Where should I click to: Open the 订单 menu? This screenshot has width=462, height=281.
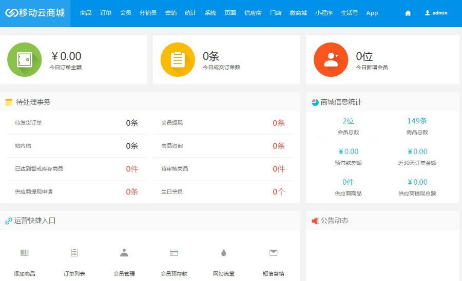[x=106, y=13]
